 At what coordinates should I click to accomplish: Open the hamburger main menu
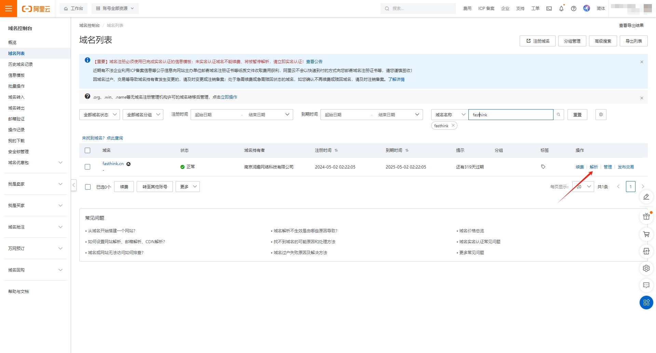(9, 9)
